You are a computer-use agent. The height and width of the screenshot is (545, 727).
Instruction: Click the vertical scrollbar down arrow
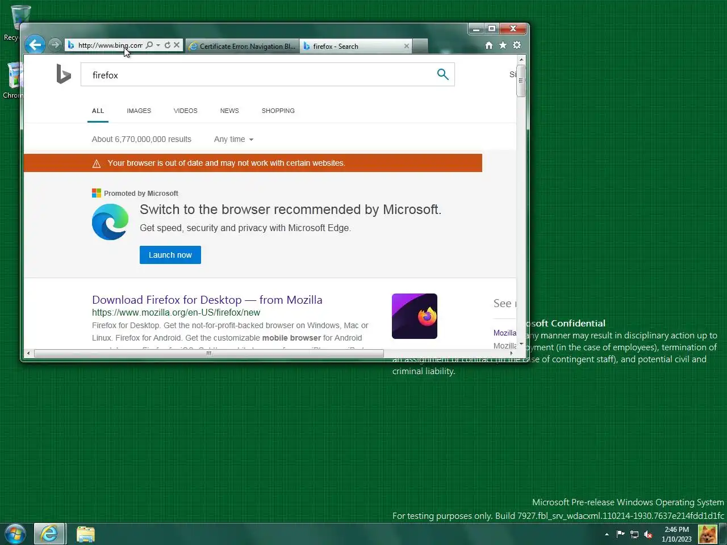point(521,344)
